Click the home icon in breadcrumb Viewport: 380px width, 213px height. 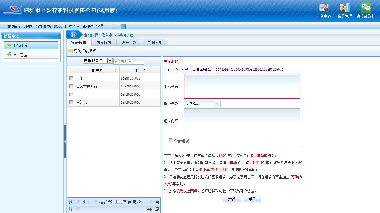pos(74,35)
